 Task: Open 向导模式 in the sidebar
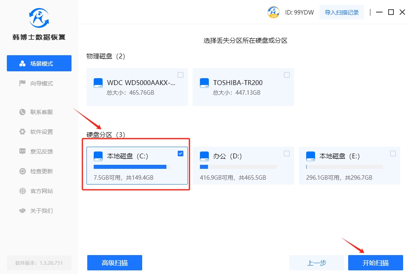pos(39,83)
